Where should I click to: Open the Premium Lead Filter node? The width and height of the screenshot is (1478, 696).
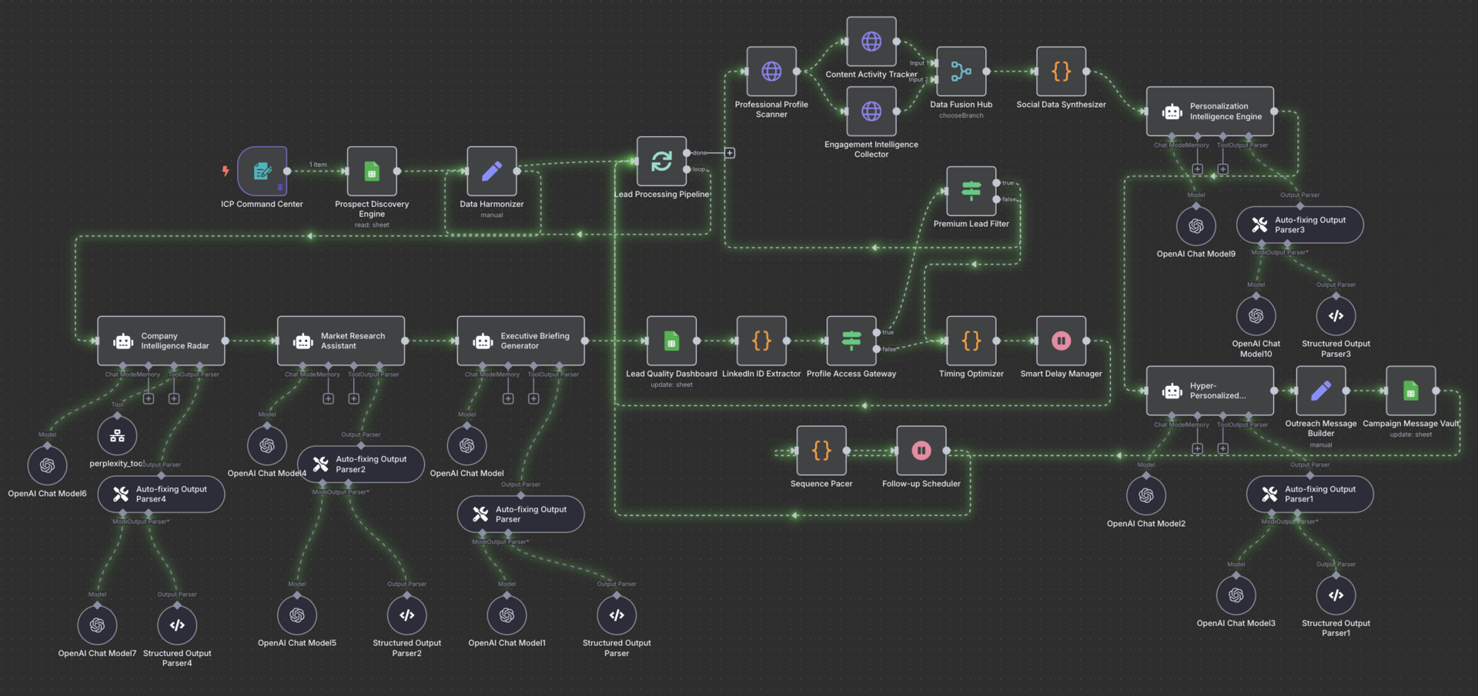point(971,191)
